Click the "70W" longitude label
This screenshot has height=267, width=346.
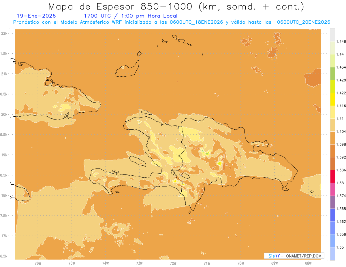pyautogui.click(x=241, y=263)
